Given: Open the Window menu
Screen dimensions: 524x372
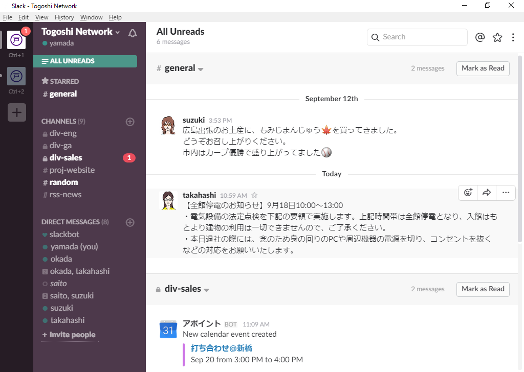Looking at the screenshot, I should pyautogui.click(x=91, y=17).
